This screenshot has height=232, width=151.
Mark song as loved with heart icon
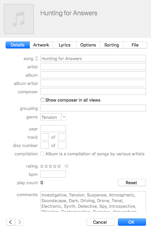point(67,167)
